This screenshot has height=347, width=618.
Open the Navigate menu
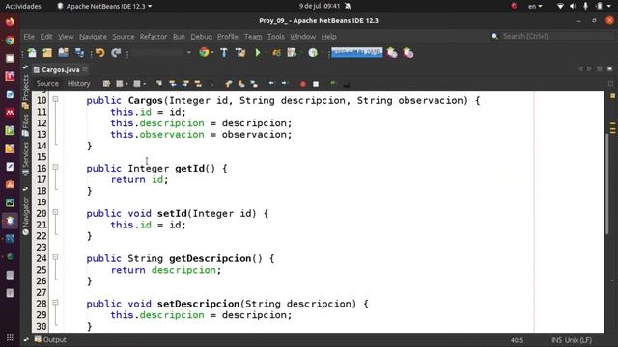(93, 37)
